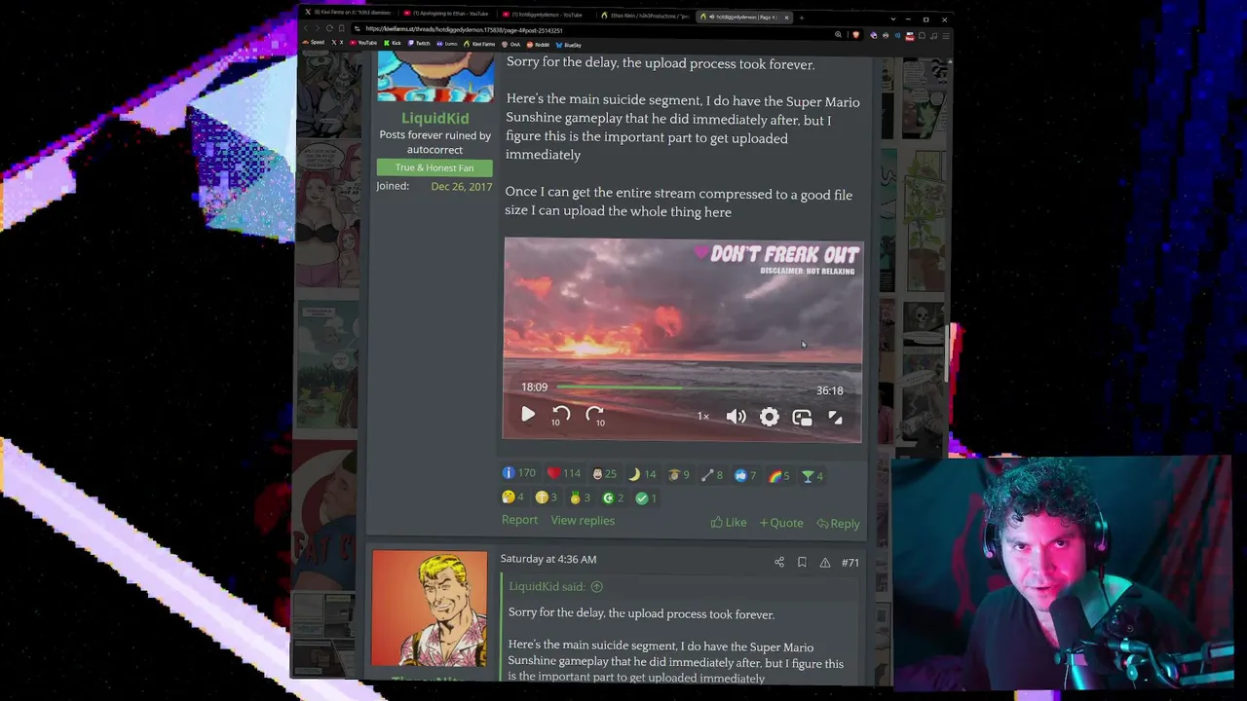Open the browser tab search dropdown arrow
Viewport: 1247px width, 701px height.
point(892,18)
